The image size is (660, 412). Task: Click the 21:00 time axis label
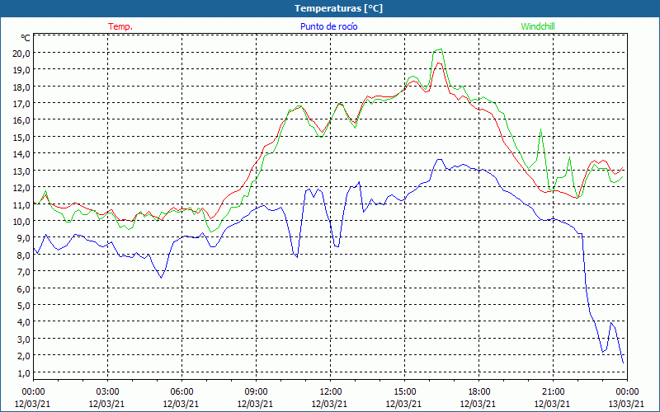click(553, 392)
